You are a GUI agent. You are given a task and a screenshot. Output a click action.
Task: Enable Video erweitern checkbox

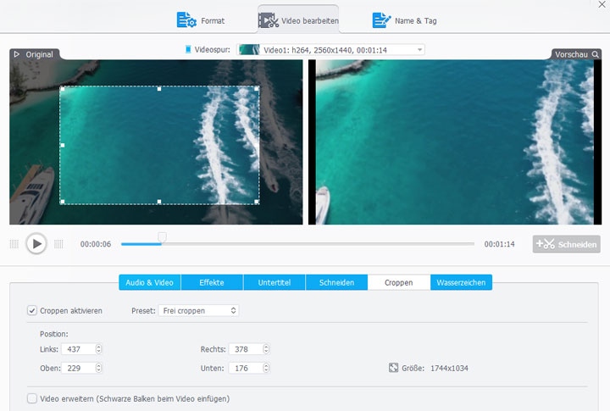tap(32, 398)
